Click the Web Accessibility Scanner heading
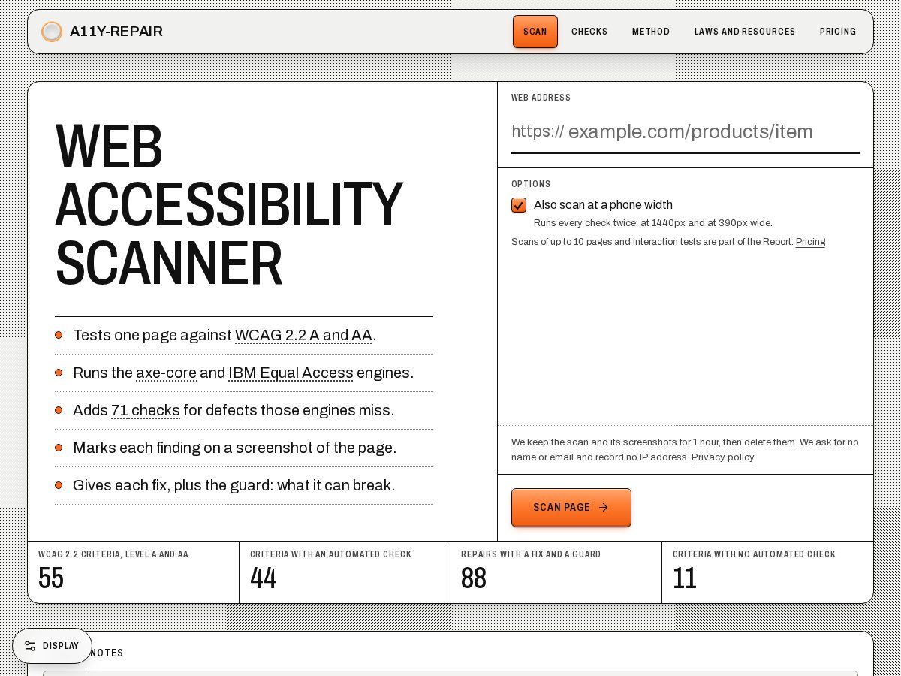Viewport: 901px width, 676px height. point(229,204)
